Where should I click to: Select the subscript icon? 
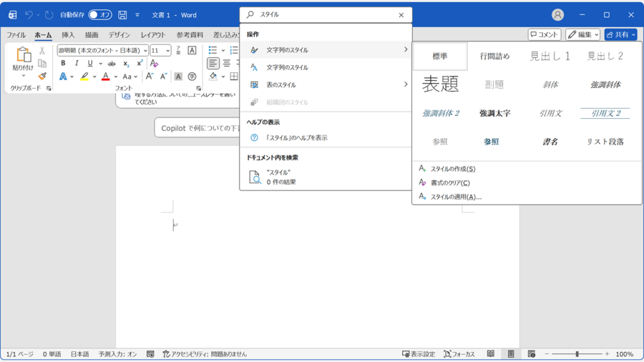[x=126, y=63]
